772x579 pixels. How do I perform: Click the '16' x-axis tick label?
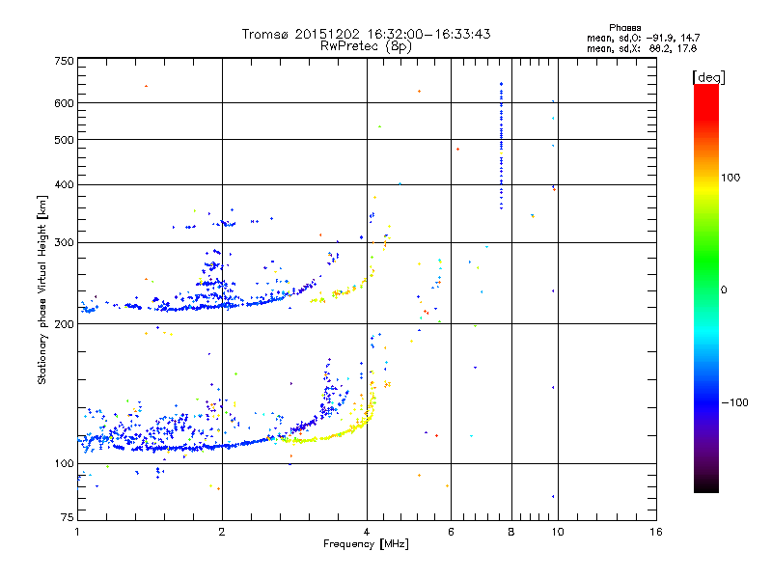click(x=656, y=532)
